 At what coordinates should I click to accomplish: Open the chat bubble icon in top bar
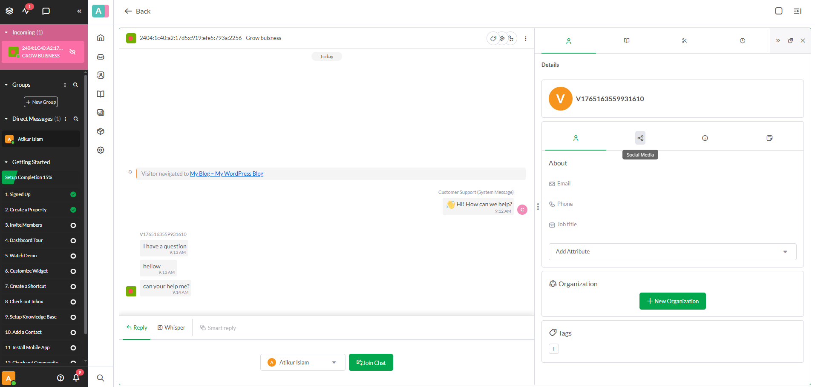click(x=46, y=11)
